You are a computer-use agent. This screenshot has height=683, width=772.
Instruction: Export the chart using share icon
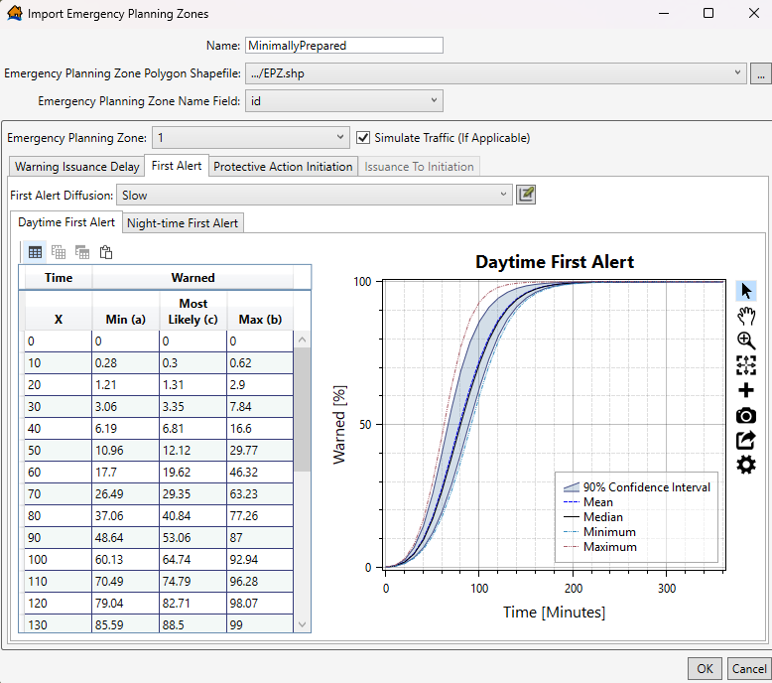click(745, 440)
